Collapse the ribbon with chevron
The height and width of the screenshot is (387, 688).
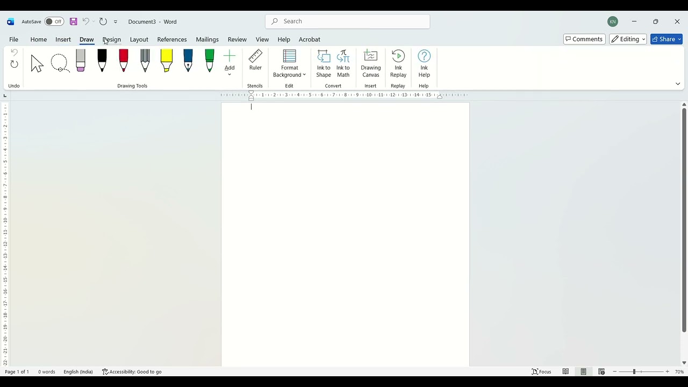[678, 84]
